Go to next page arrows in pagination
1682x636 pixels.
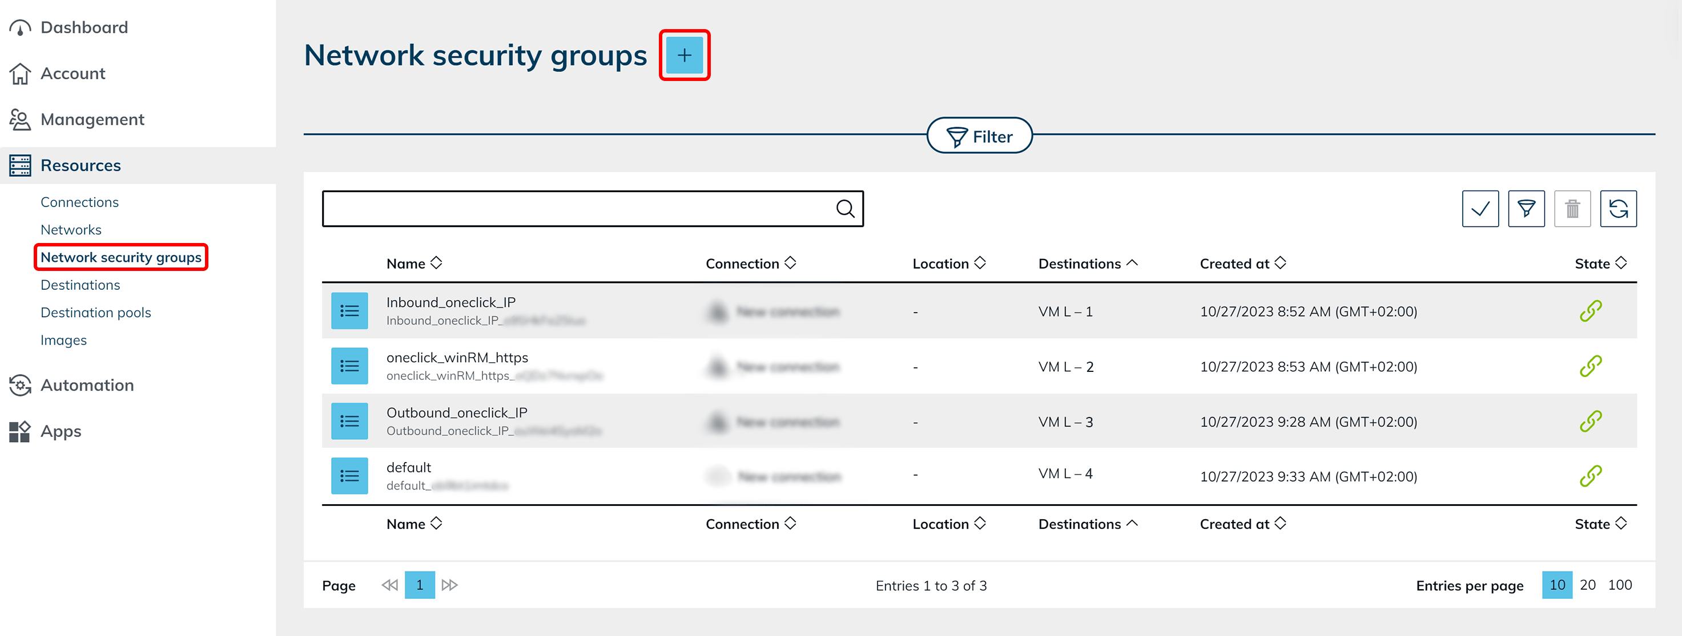(449, 585)
